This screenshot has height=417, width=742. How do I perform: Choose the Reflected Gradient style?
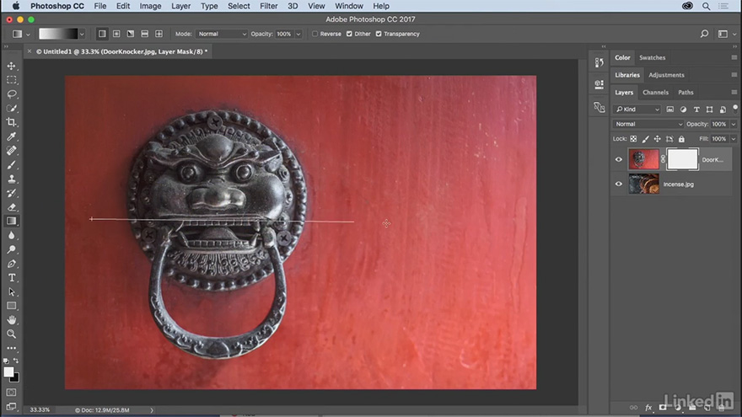pyautogui.click(x=144, y=34)
